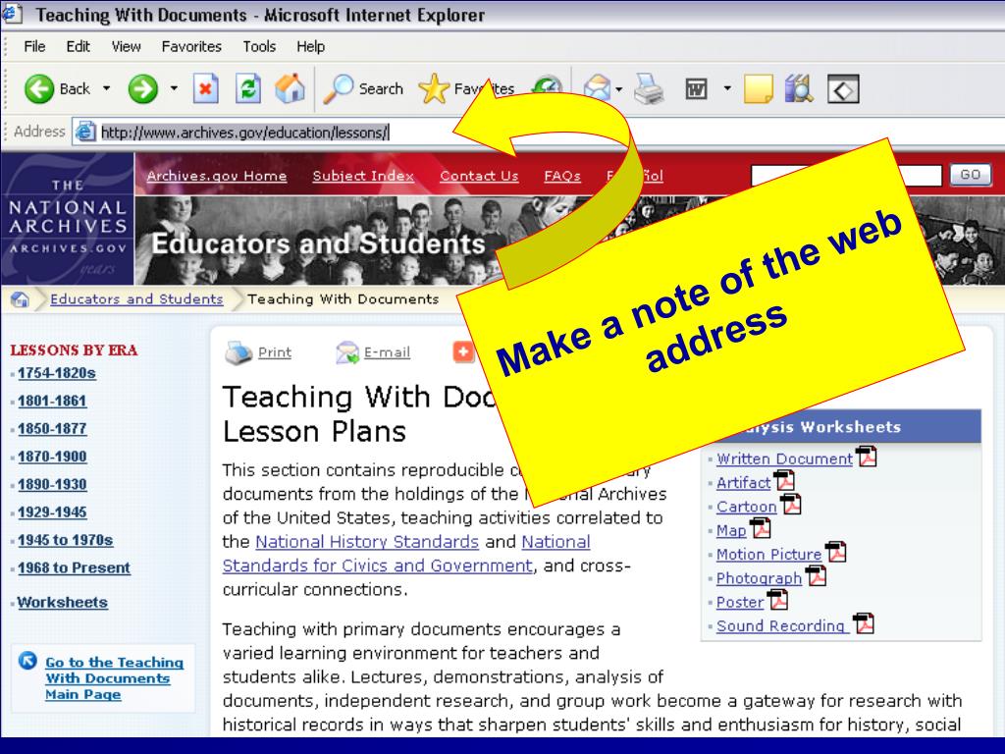The image size is (1005, 754).
Task: Click the green Forward arrow button
Action: point(143,88)
